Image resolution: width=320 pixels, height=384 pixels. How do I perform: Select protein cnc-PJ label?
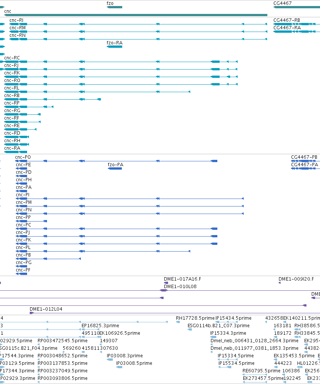[23, 232]
